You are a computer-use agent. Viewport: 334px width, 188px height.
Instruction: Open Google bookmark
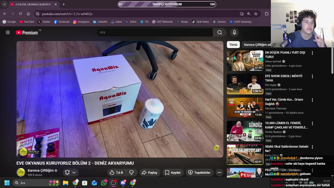point(9,22)
